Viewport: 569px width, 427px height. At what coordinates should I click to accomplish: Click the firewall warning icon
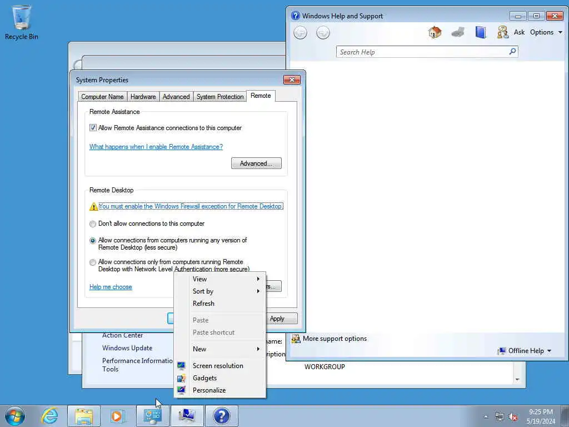93,207
